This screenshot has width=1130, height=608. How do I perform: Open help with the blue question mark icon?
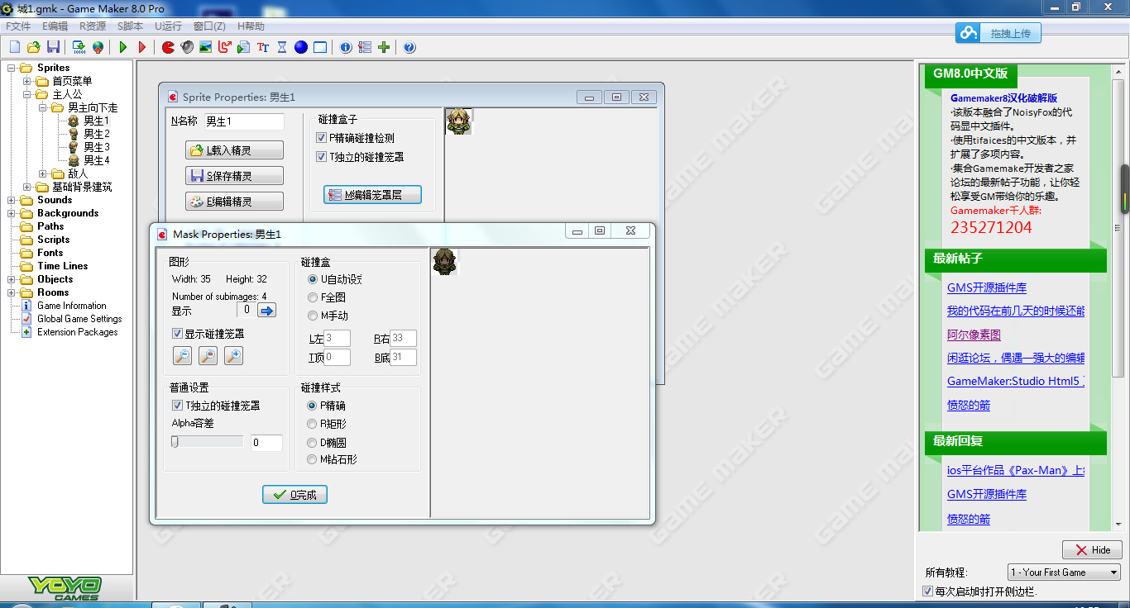click(x=409, y=47)
